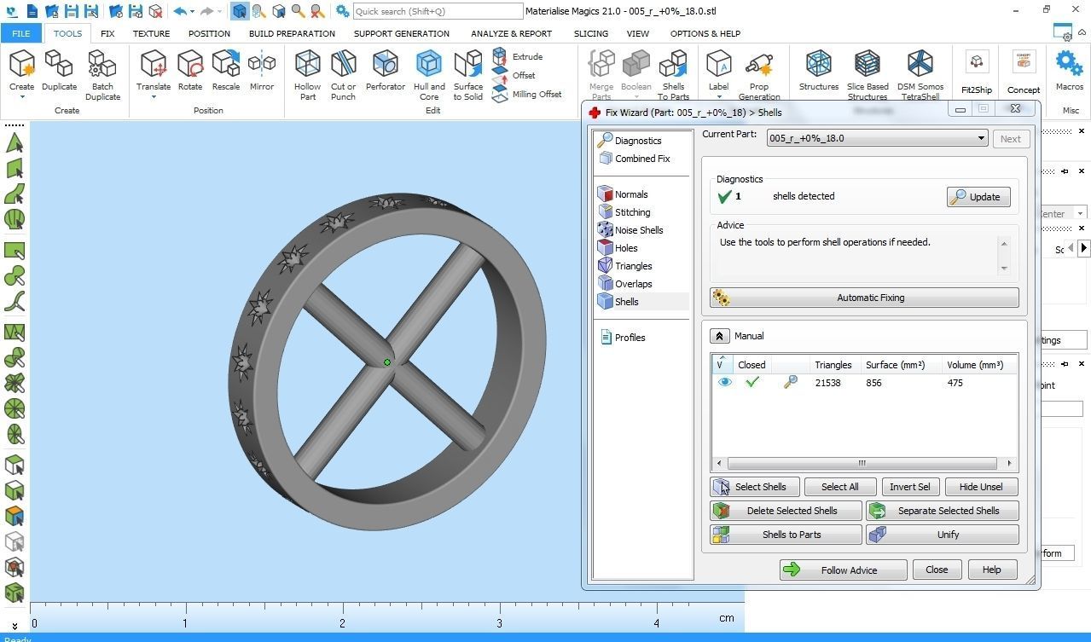1091x642 pixels.
Task: Click Automatic Fixing button
Action: tap(864, 298)
